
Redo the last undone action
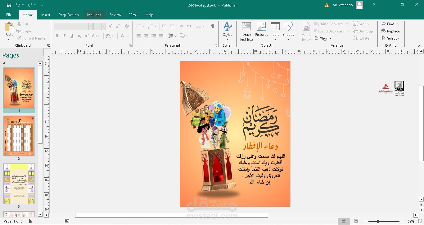coord(30,5)
